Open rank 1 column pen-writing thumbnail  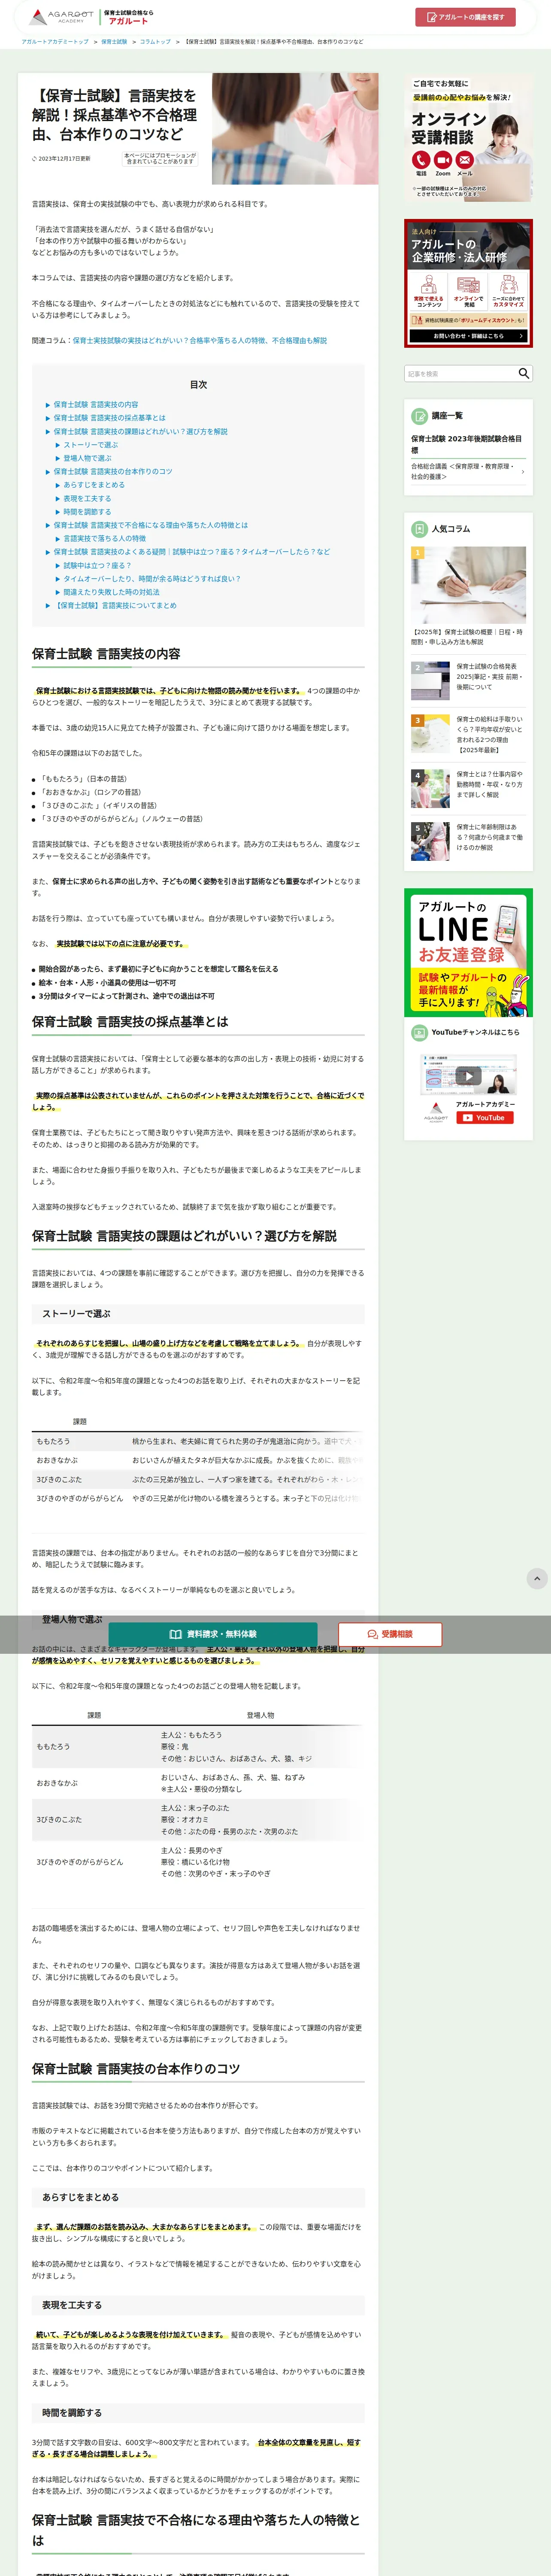[468, 585]
